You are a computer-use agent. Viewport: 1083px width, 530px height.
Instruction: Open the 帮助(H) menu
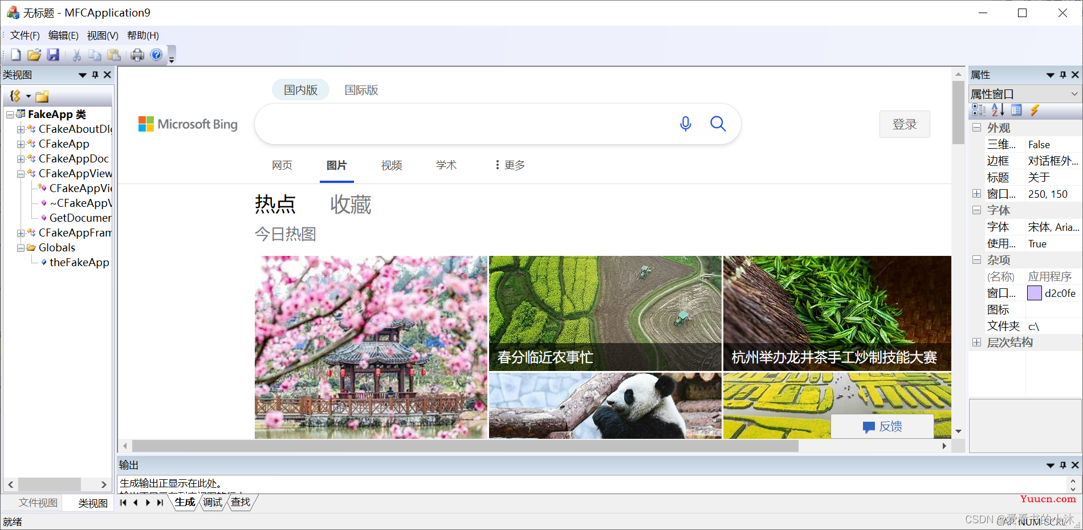pyautogui.click(x=143, y=35)
